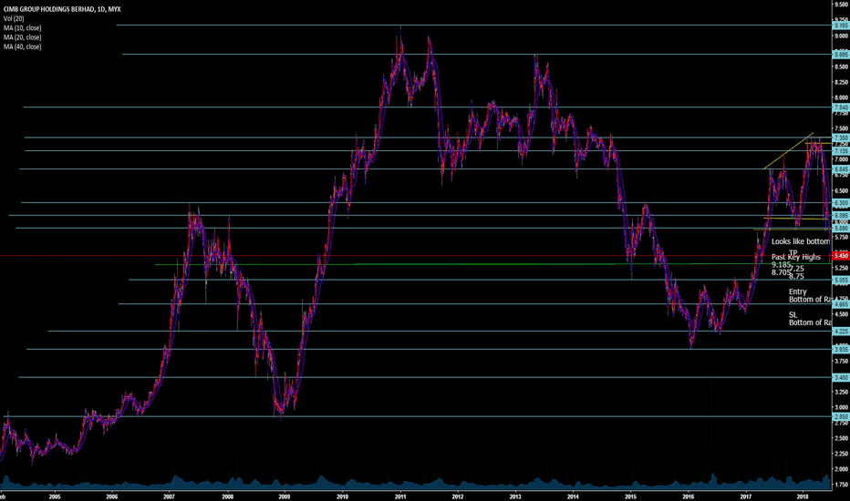
Task: Click the 4.665 horizontal line price label
Action: 841,304
